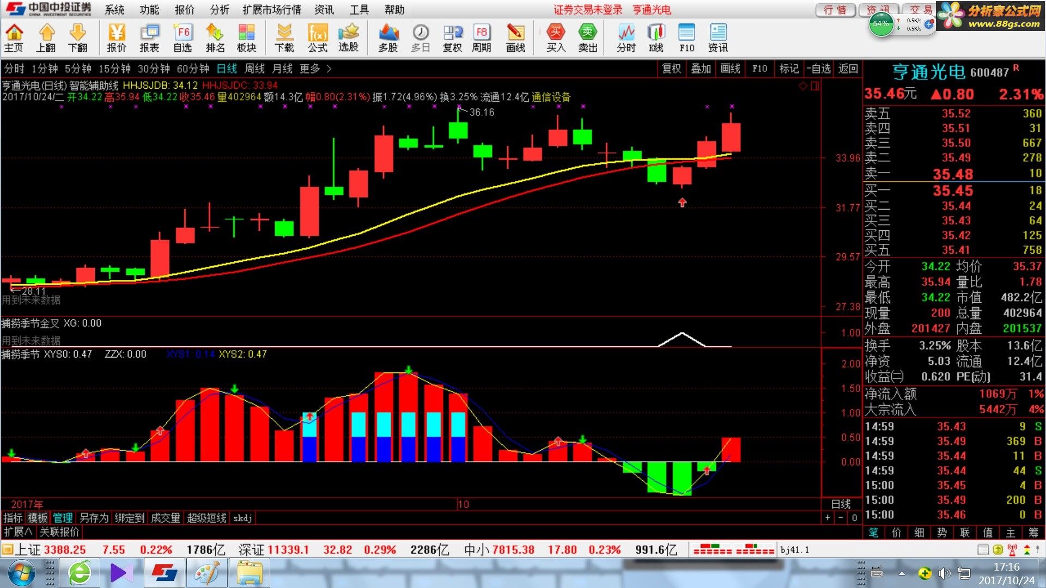The image size is (1046, 588).
Task: Open the 360 browser taskbar icon
Action: pyautogui.click(x=80, y=573)
